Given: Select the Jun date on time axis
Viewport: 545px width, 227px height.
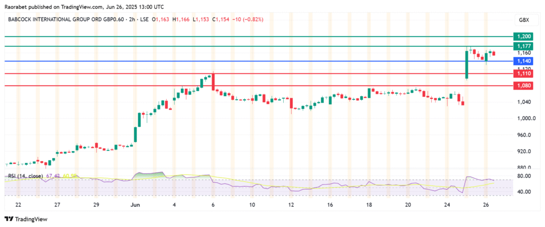Looking at the screenshot, I should click(x=135, y=205).
